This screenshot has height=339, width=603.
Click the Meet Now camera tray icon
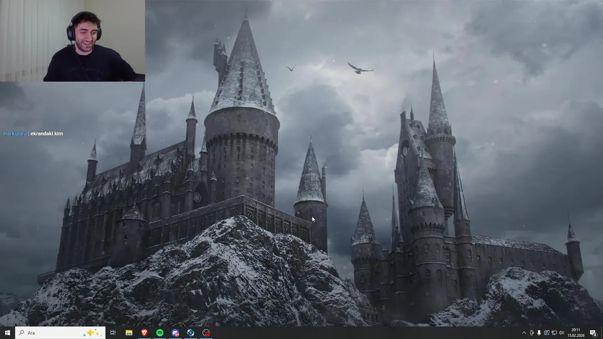coord(531,333)
